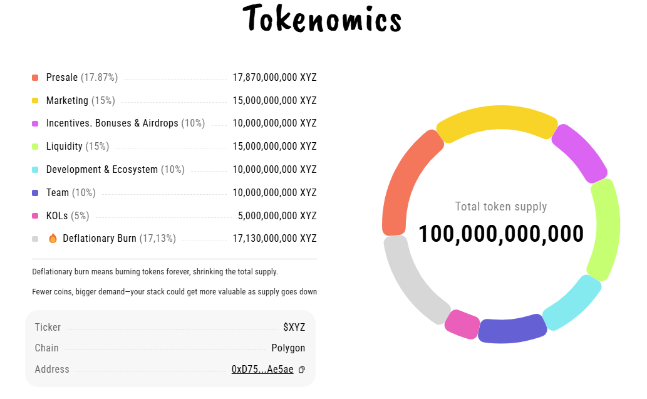Image resolution: width=647 pixels, height=399 pixels.
Task: Click the Polygon chain value
Action: (288, 348)
